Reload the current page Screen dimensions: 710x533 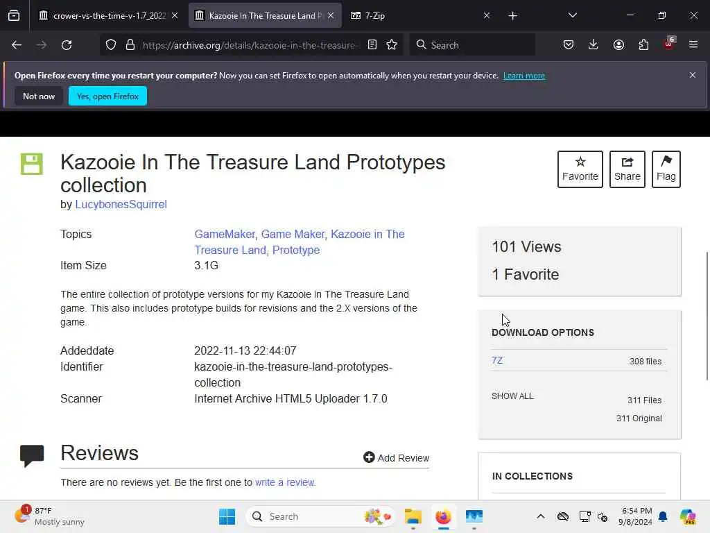(x=67, y=45)
